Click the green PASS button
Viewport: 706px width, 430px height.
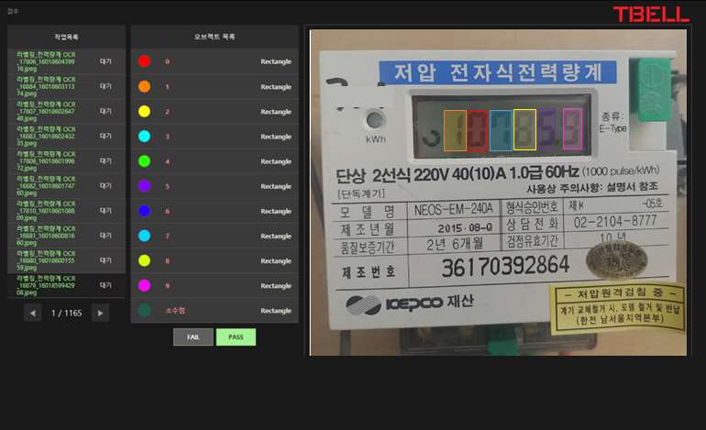point(236,336)
